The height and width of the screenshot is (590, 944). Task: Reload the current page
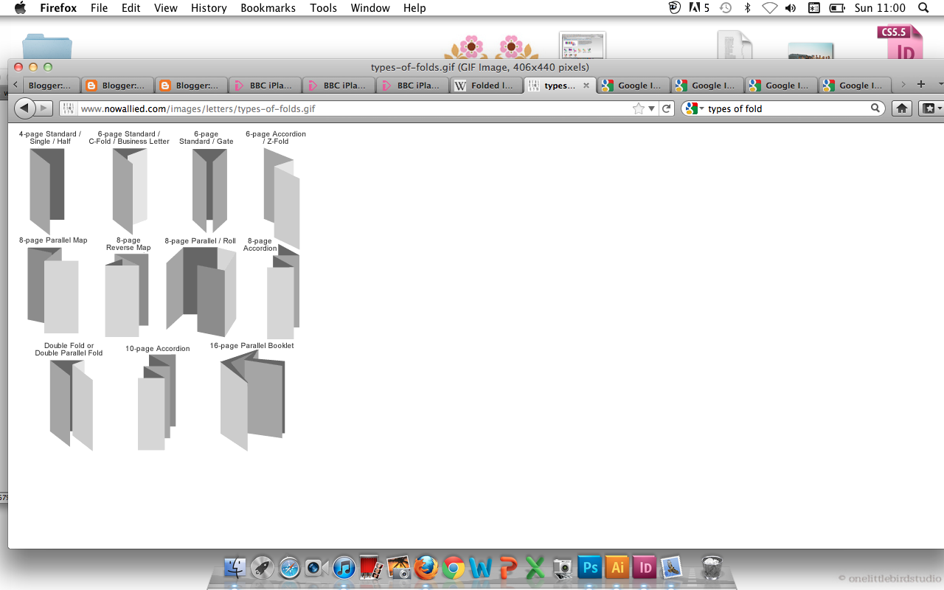click(x=667, y=108)
